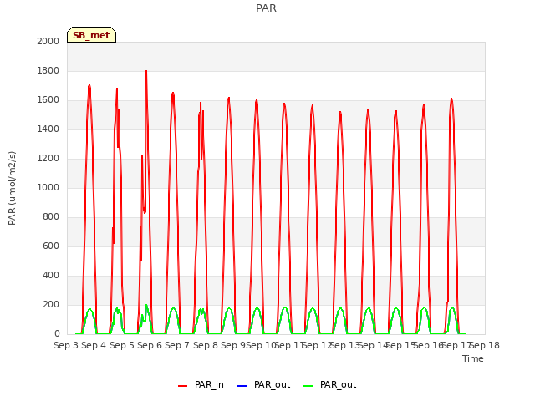
Task: Click the 1400 y-axis tick label
Action: tap(48, 129)
